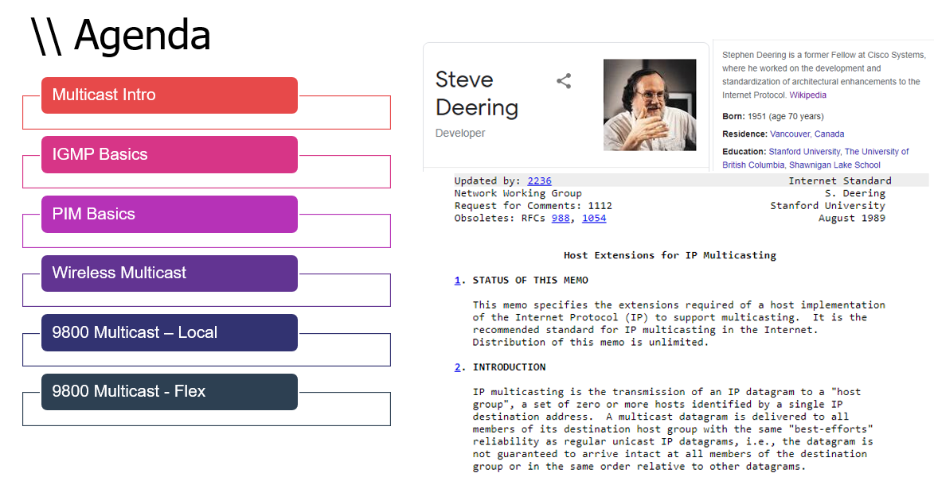934x477 pixels.
Task: Select the Multicast Intro agenda item
Action: tap(169, 95)
